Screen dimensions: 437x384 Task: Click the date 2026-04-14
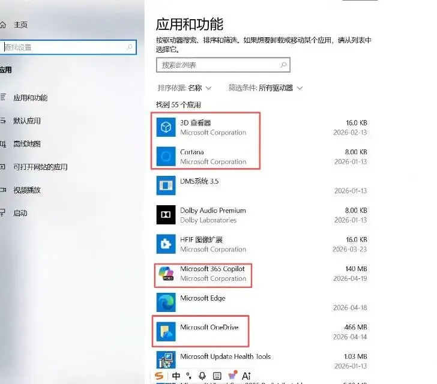(350, 337)
